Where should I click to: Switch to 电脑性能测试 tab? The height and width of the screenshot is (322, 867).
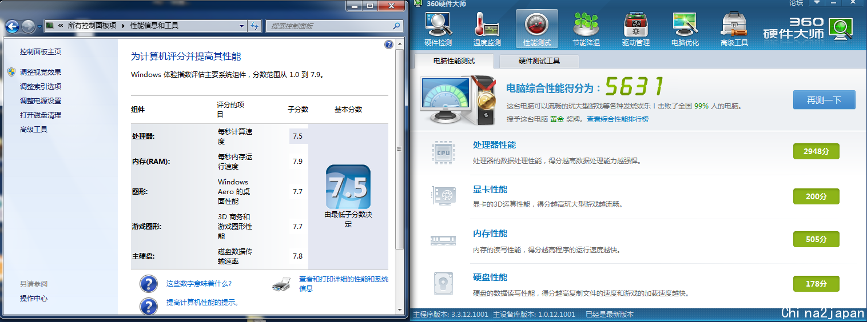click(454, 61)
